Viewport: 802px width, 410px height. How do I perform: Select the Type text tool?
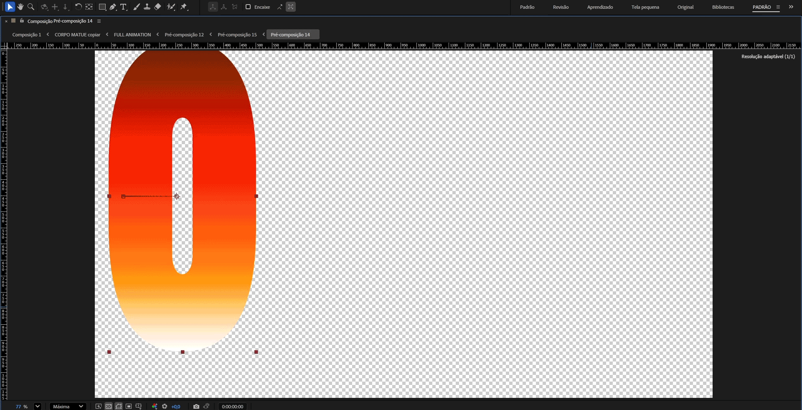coord(124,7)
